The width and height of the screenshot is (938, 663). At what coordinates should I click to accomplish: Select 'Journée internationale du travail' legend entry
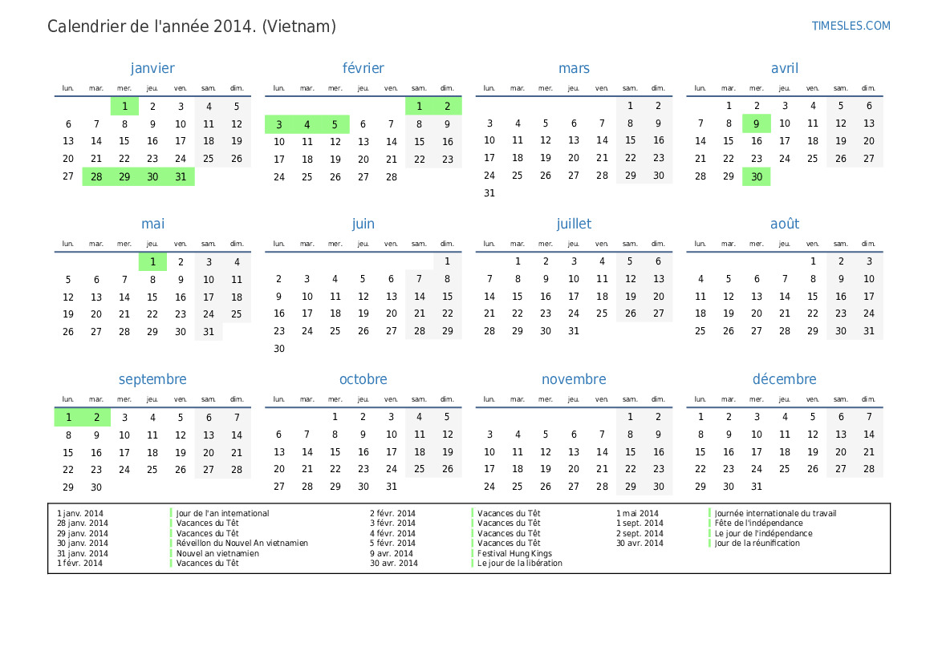[x=775, y=514]
